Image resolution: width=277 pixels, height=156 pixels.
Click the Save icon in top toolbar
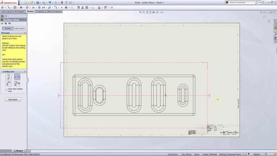click(38, 2)
